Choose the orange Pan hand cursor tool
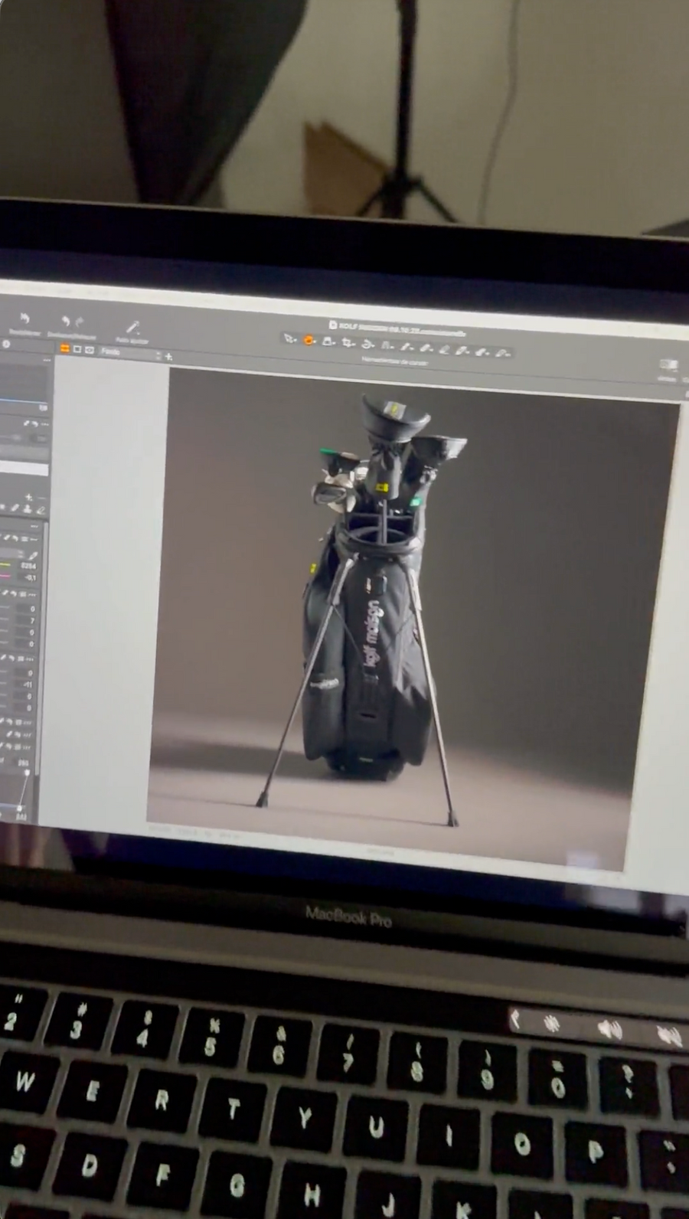Viewport: 689px width, 1219px height. [x=309, y=340]
